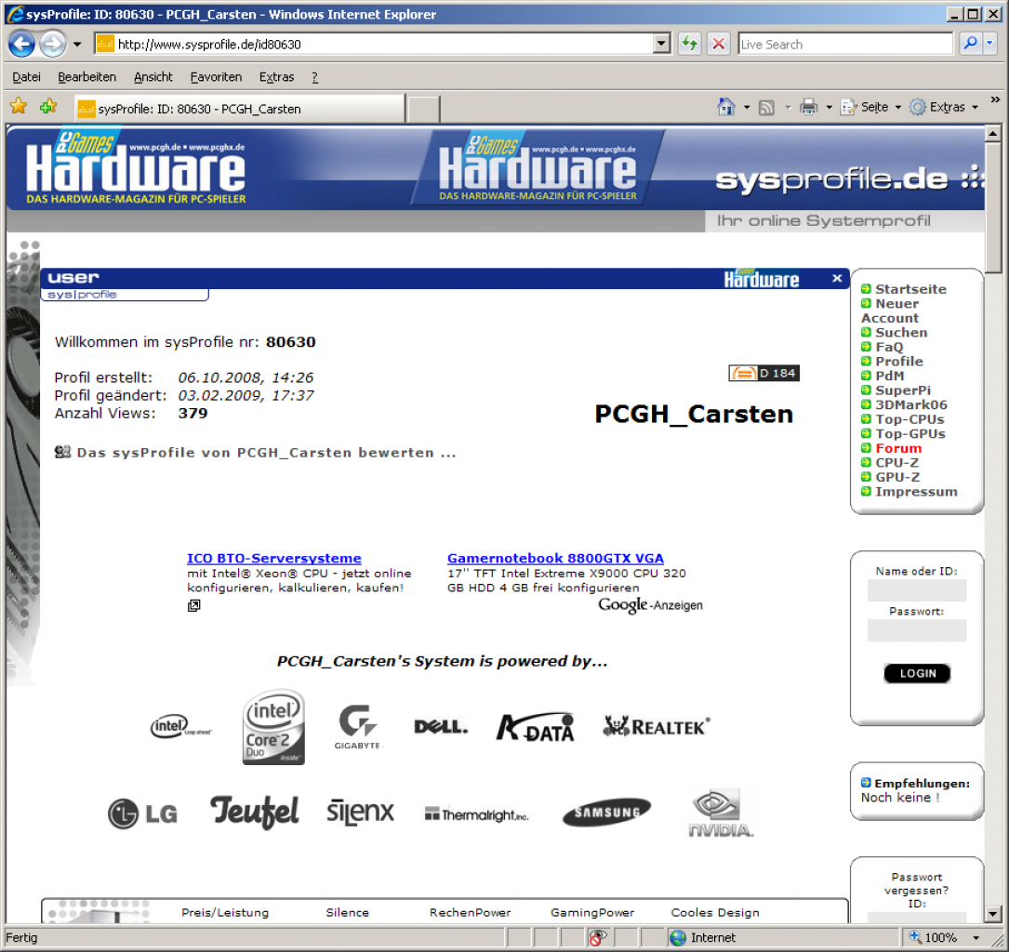Open the Extras gear toolbar menu
The height and width of the screenshot is (952, 1009).
click(943, 107)
